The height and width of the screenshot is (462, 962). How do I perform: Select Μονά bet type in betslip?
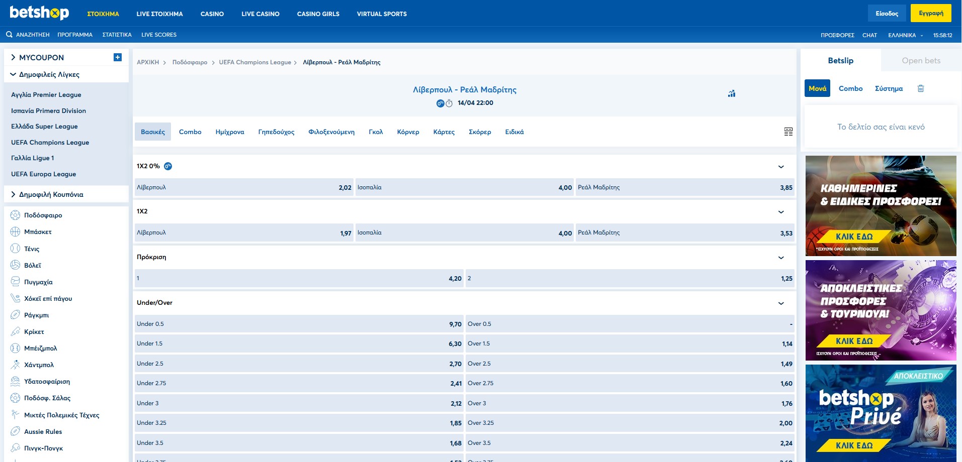pos(817,88)
